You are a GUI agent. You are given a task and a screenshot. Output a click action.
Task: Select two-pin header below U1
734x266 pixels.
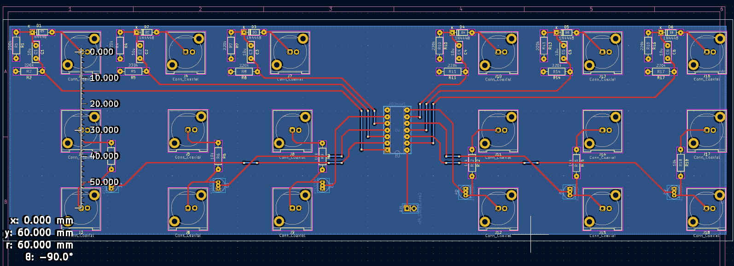(x=410, y=208)
